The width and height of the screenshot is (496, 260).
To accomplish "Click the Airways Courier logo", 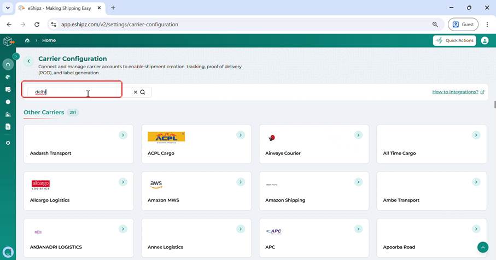I will [x=272, y=138].
